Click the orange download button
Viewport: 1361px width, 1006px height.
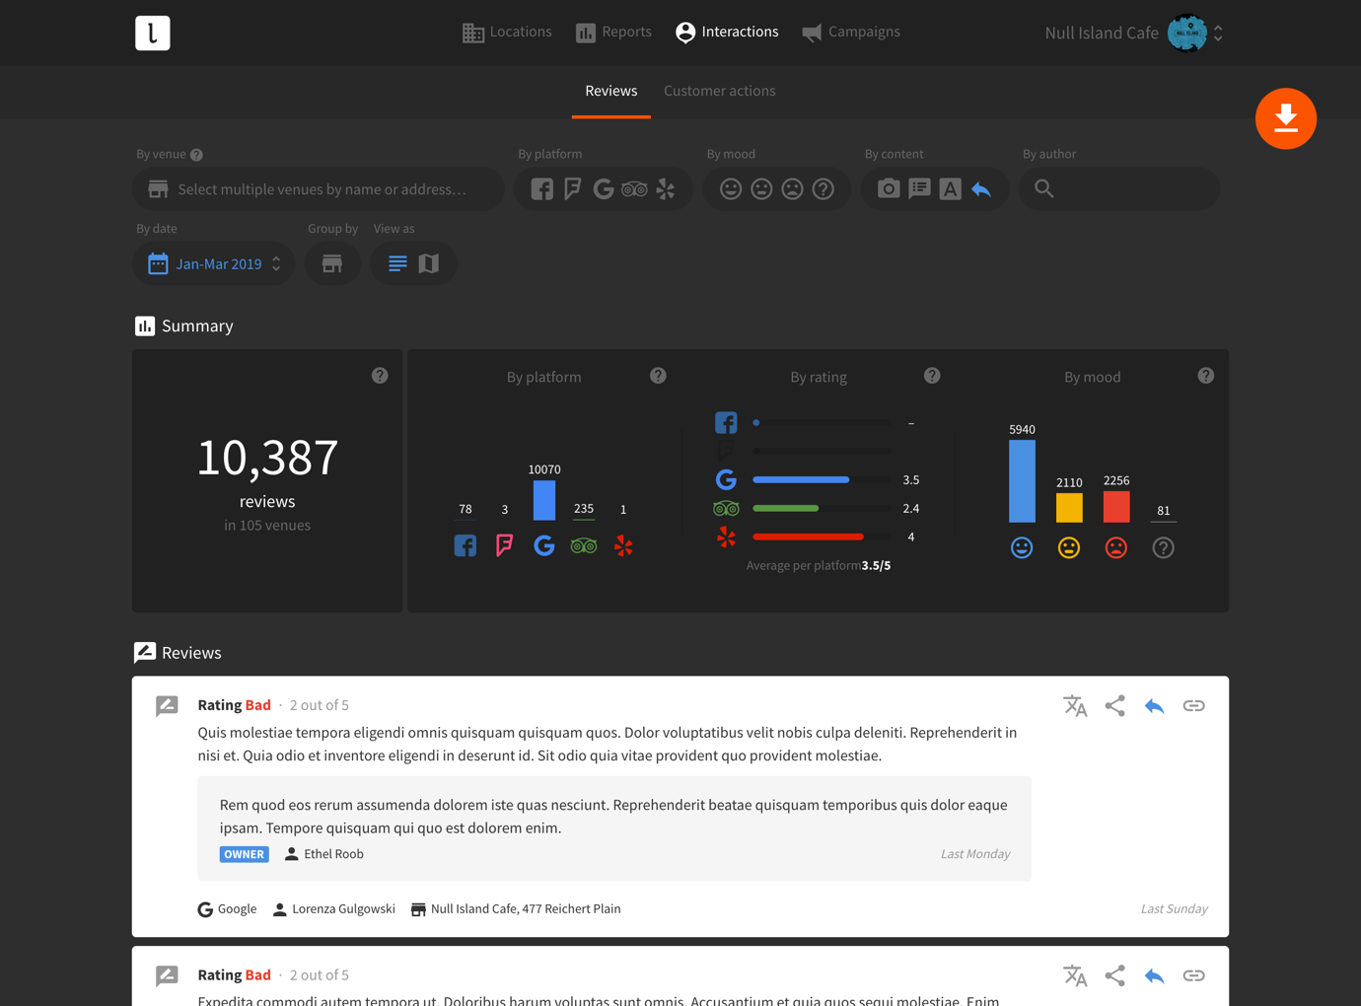coord(1285,118)
